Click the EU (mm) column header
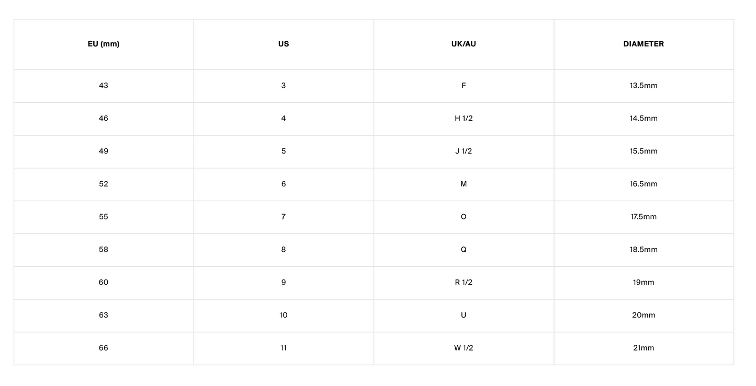This screenshot has width=756, height=386. tap(104, 44)
